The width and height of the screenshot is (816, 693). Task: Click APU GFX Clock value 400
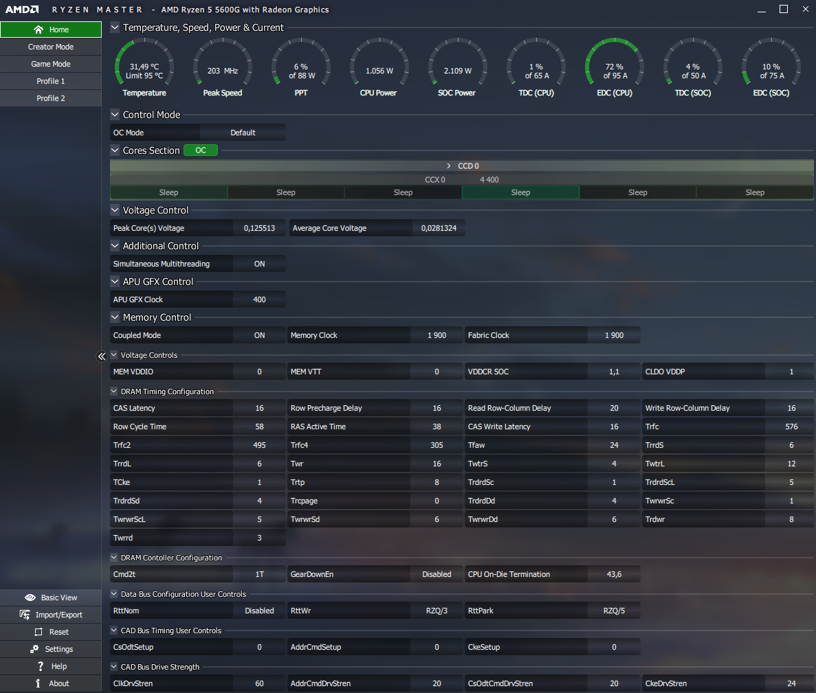tap(259, 299)
